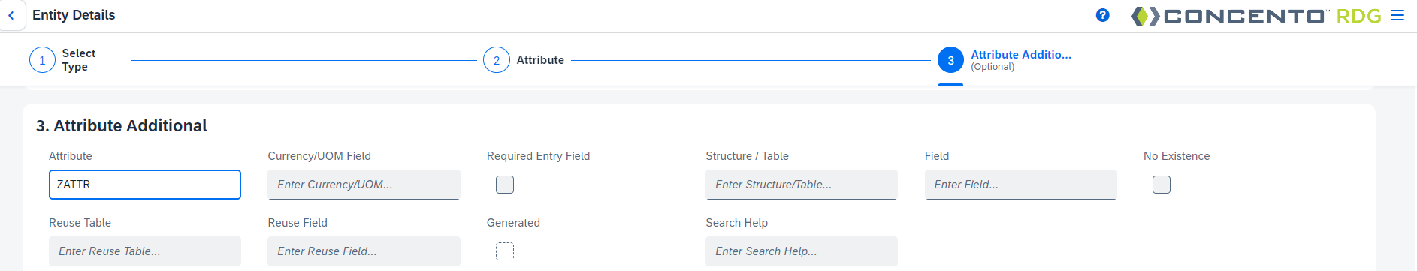
Task: Click the back arrow next to Entity Details
Action: point(11,15)
